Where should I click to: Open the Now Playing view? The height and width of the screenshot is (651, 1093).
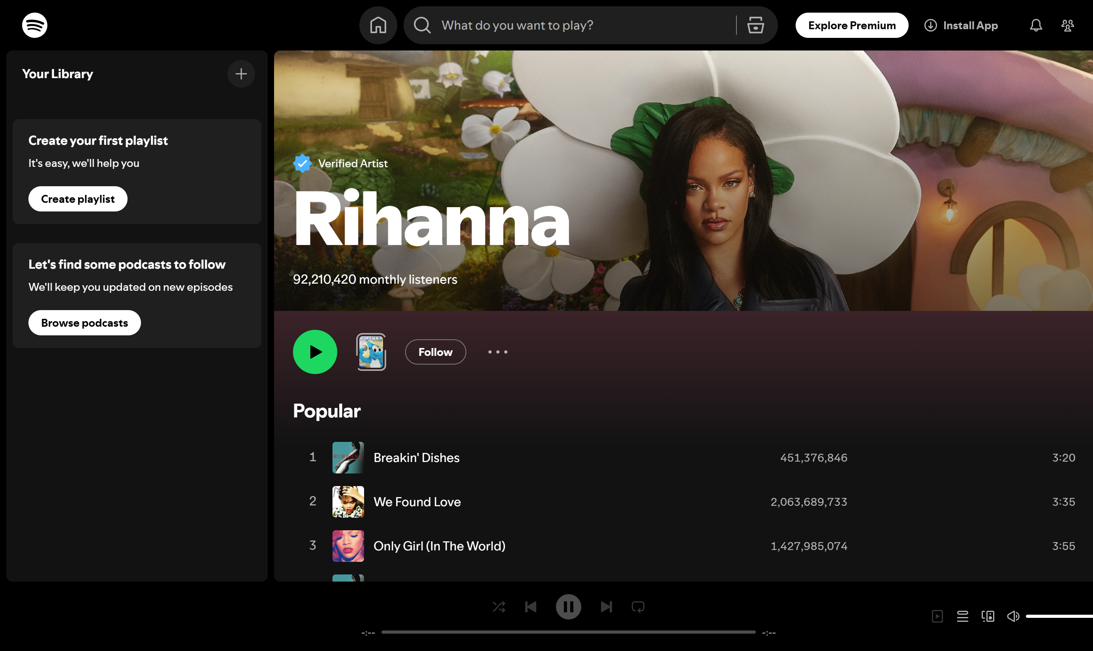coord(937,616)
